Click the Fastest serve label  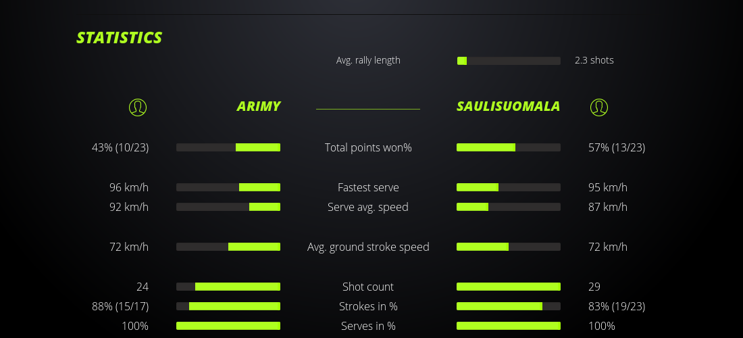pos(368,187)
